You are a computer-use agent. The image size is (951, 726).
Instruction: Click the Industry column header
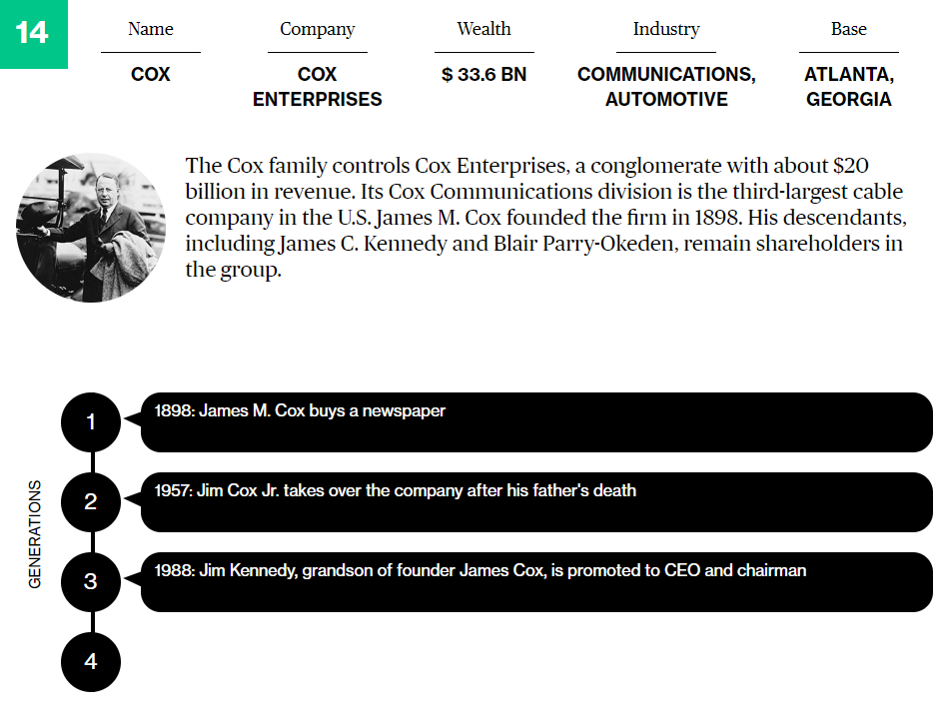tap(666, 29)
